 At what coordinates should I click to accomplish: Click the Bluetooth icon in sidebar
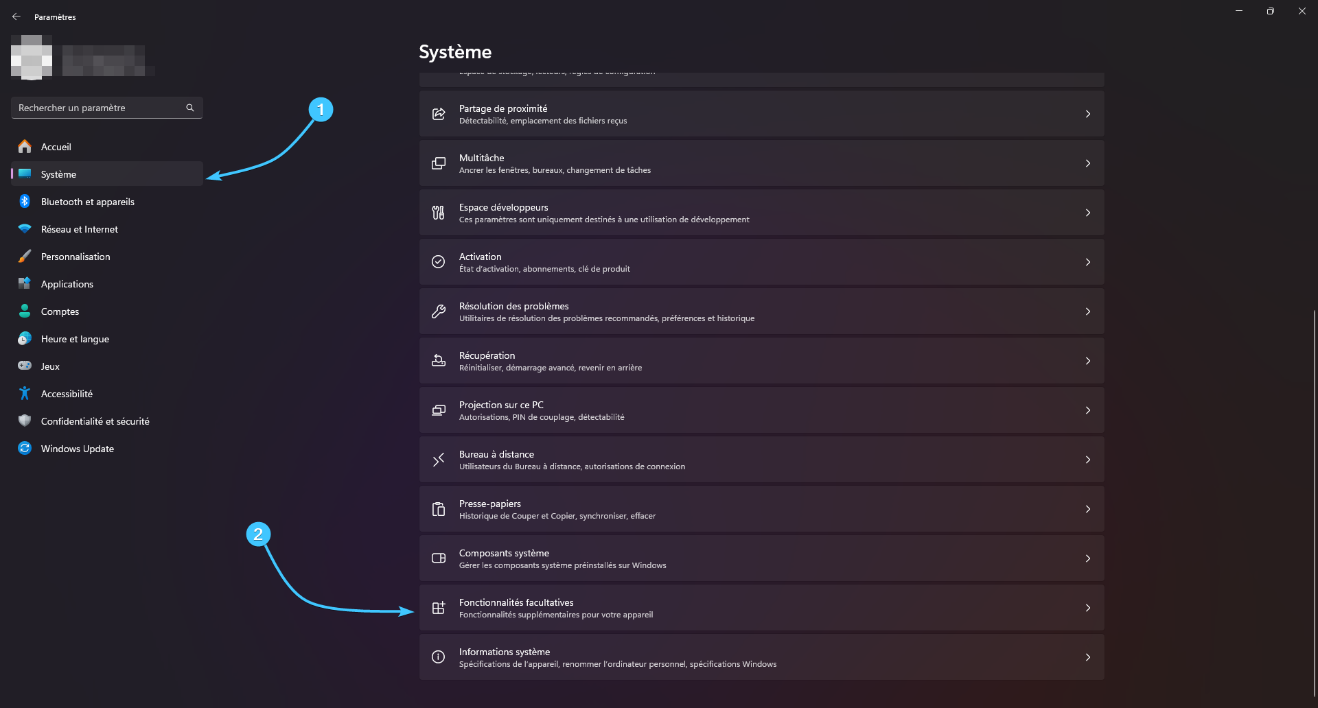25,201
